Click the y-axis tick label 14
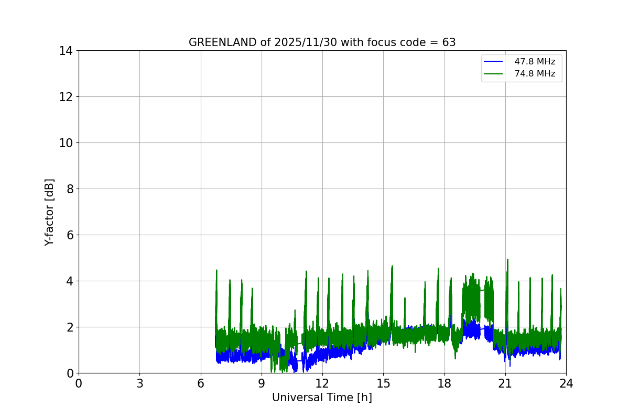Viewport: 629px width, 419px height. click(67, 51)
